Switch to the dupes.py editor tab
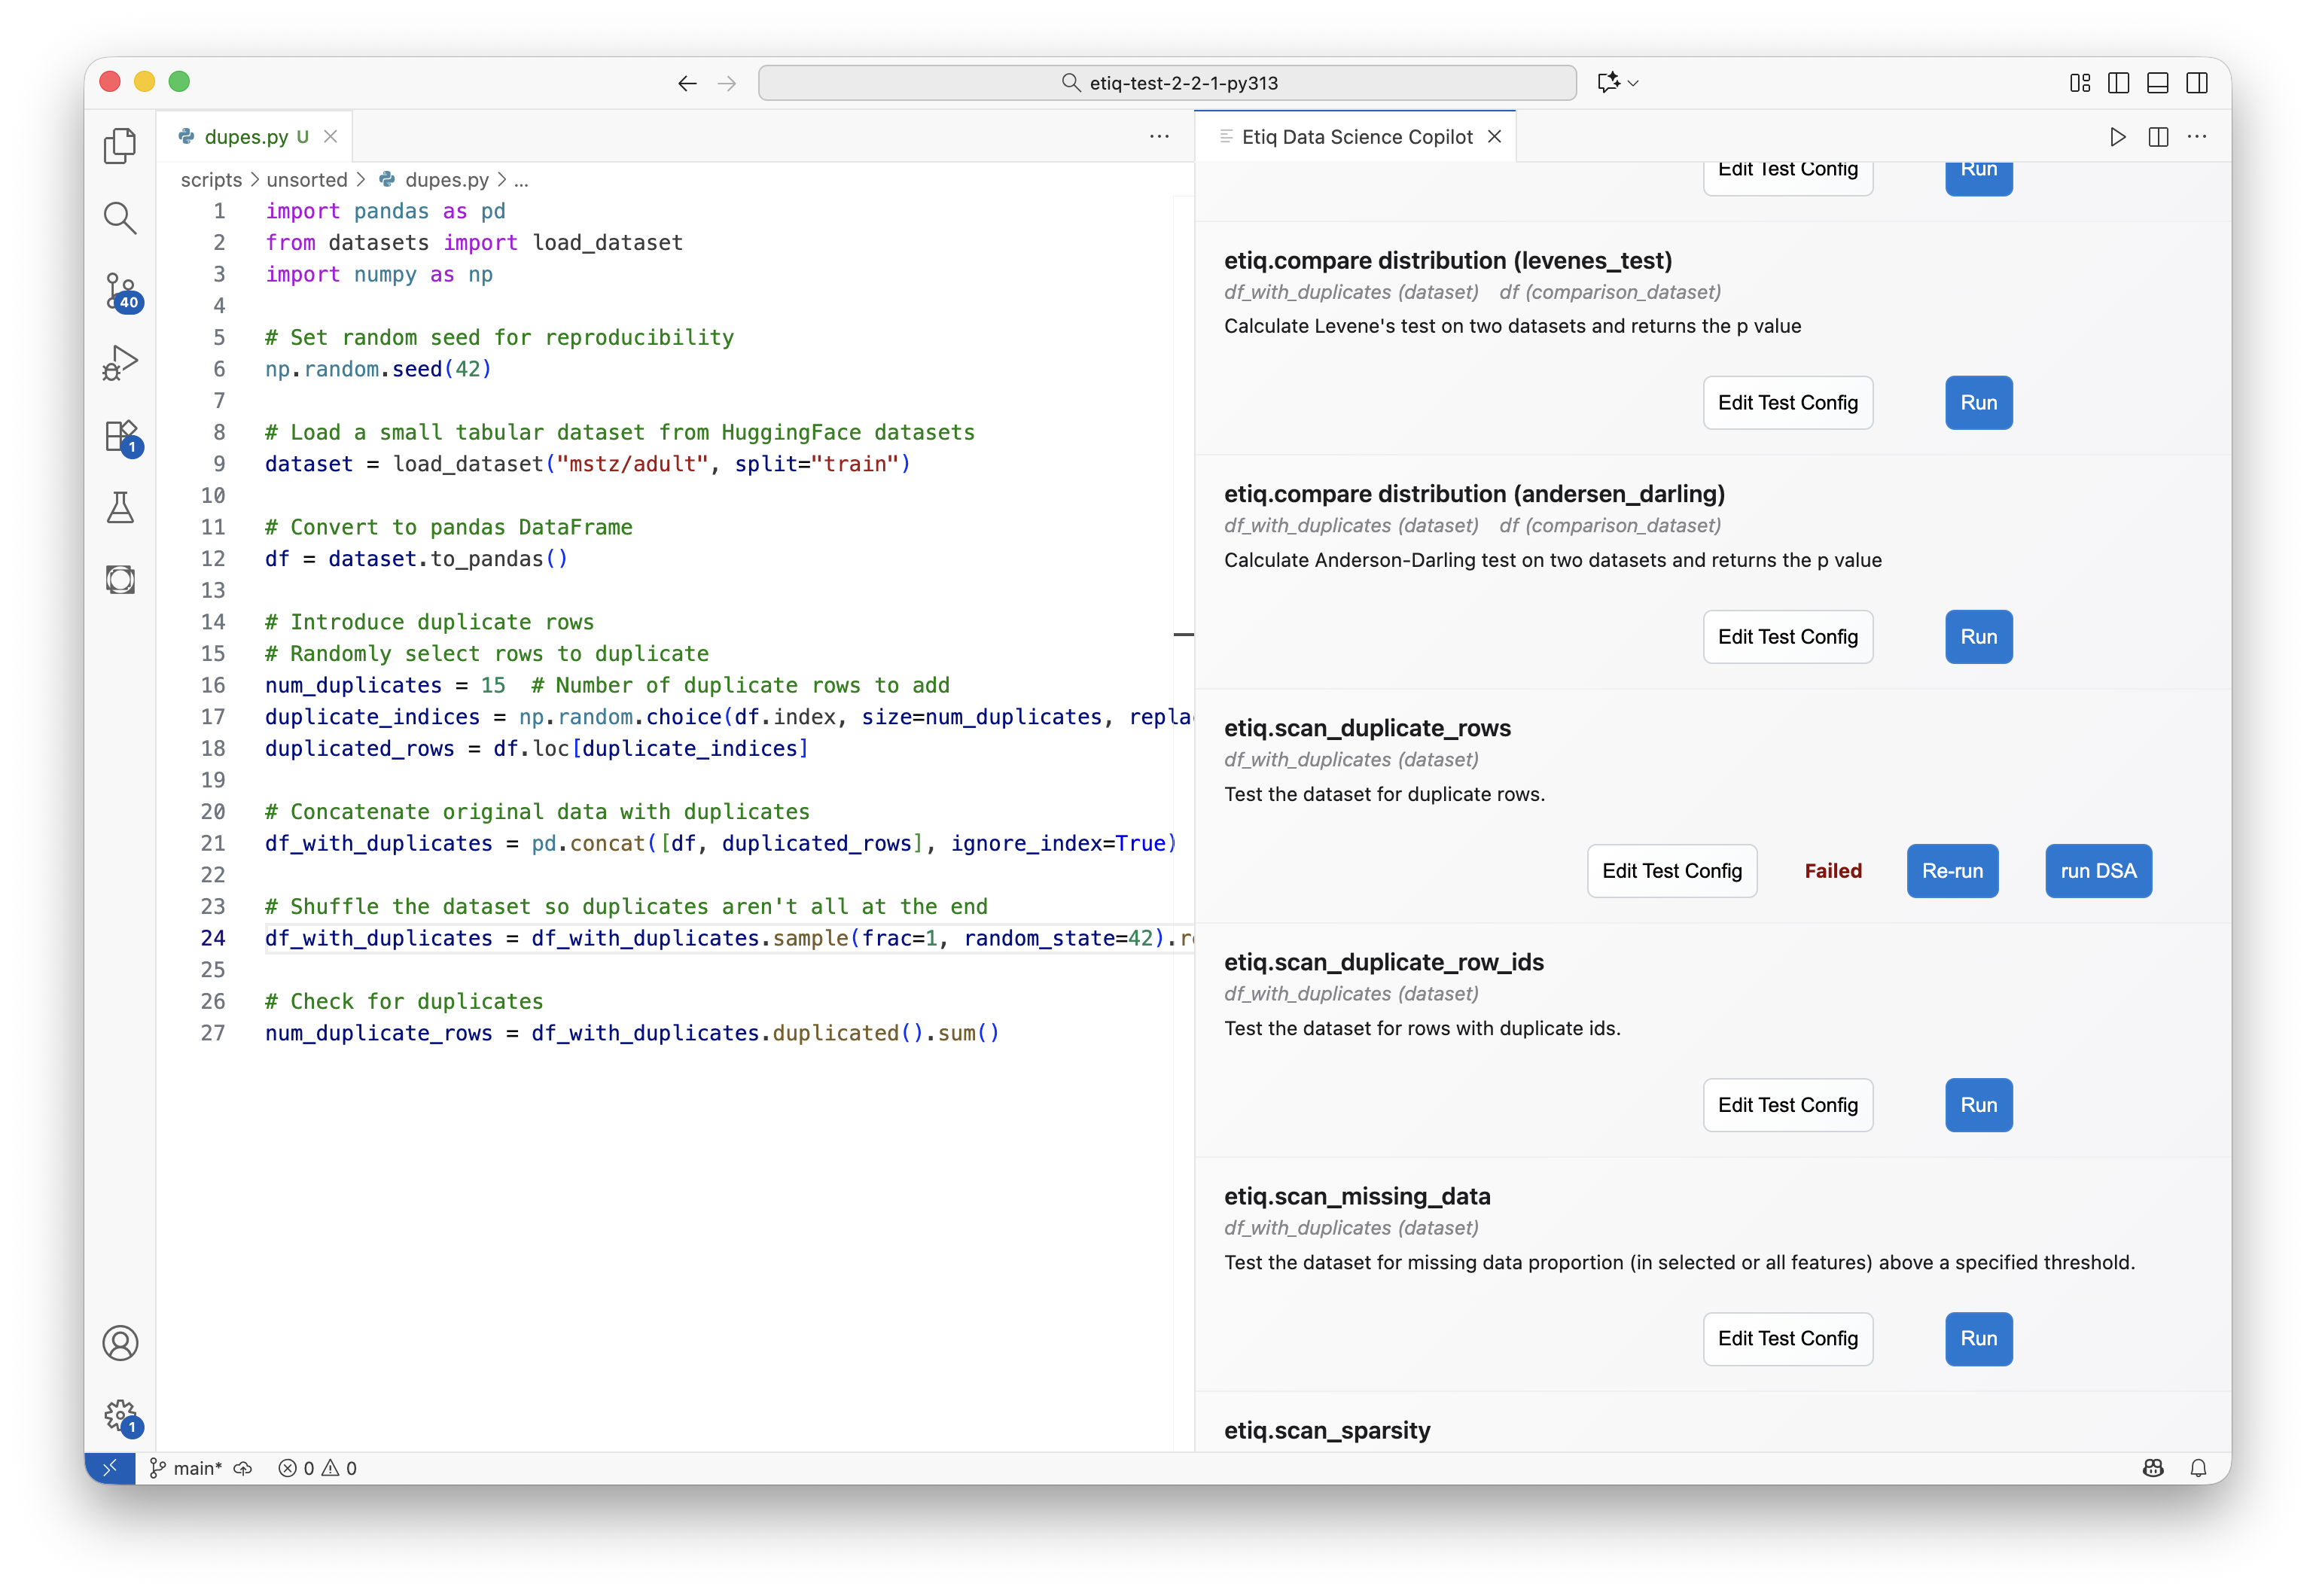 click(246, 137)
